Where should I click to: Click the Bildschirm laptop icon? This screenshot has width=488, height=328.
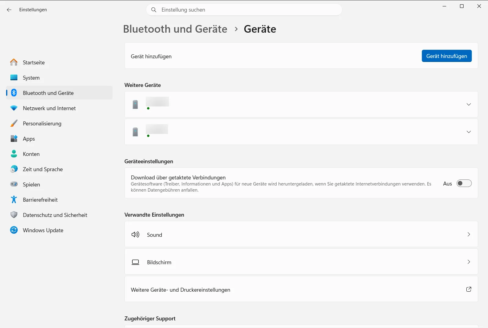coord(135,262)
